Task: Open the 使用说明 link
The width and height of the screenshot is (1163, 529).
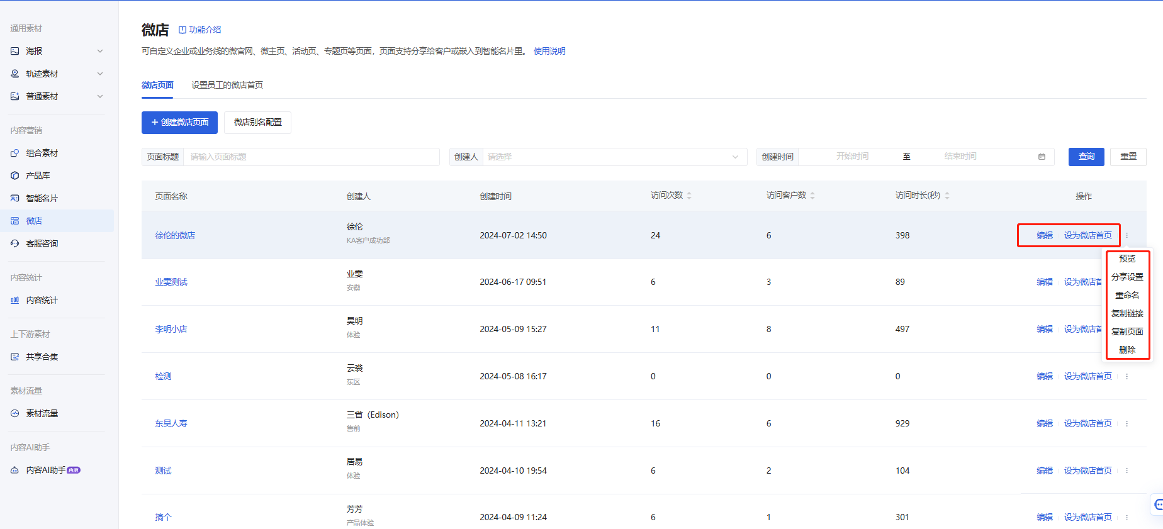Action: point(549,51)
